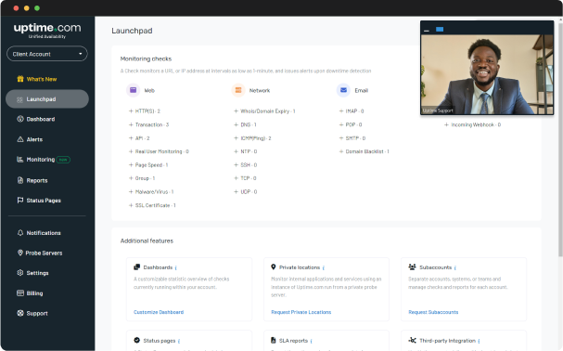The image size is (563, 351).
Task: Click Request Private Locations link
Action: (x=301, y=312)
